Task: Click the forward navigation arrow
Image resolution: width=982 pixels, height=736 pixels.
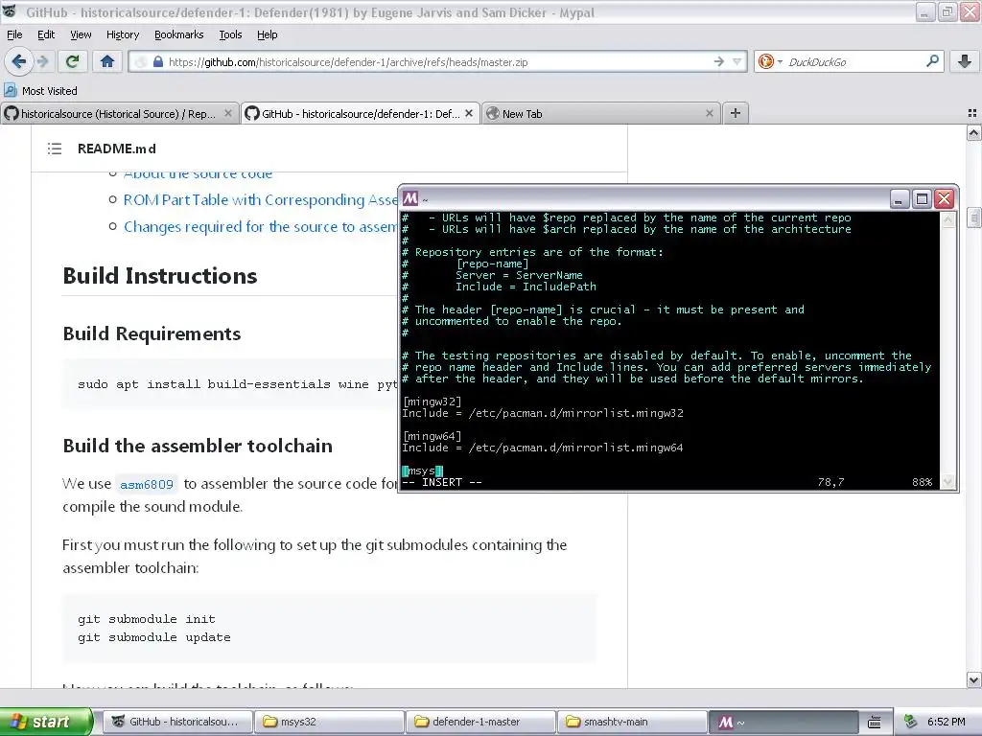Action: pos(42,61)
